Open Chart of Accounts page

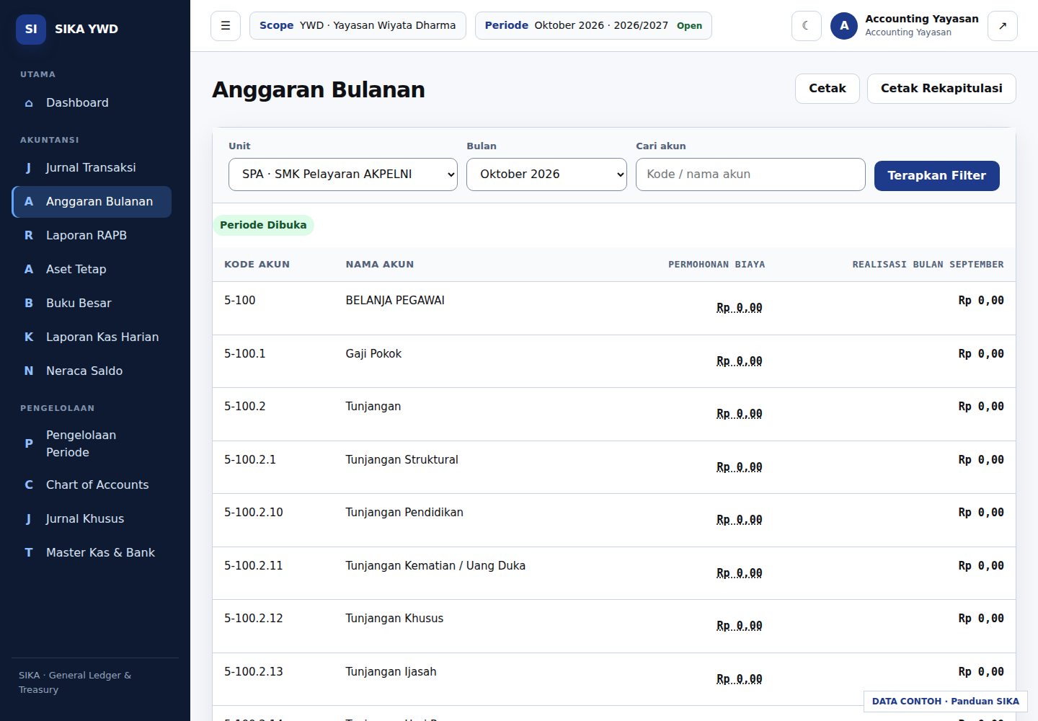pos(92,485)
